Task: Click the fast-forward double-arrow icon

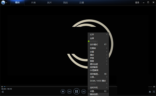Action: tap(154, 87)
